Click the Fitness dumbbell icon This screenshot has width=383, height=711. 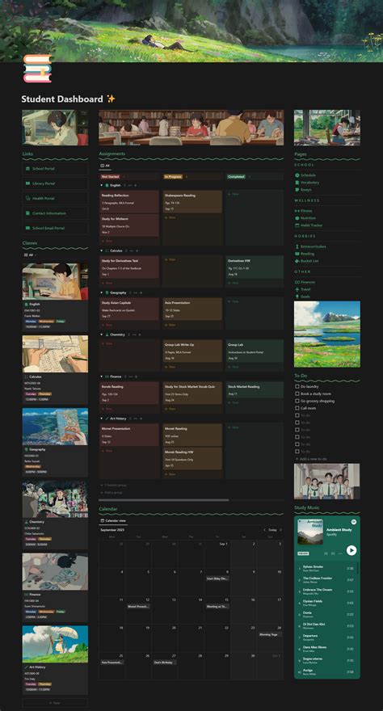[297, 211]
